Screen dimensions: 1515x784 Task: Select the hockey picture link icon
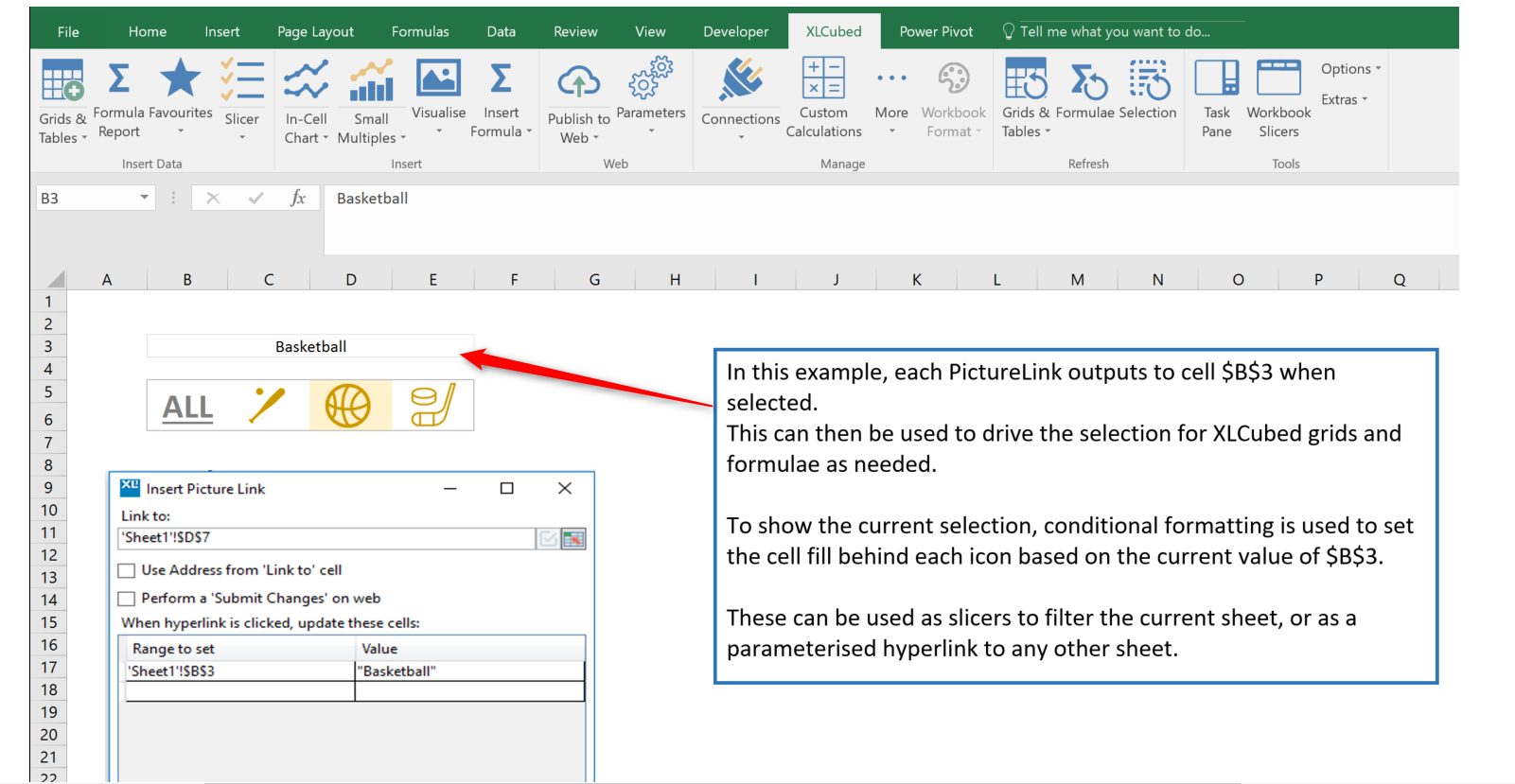(432, 406)
